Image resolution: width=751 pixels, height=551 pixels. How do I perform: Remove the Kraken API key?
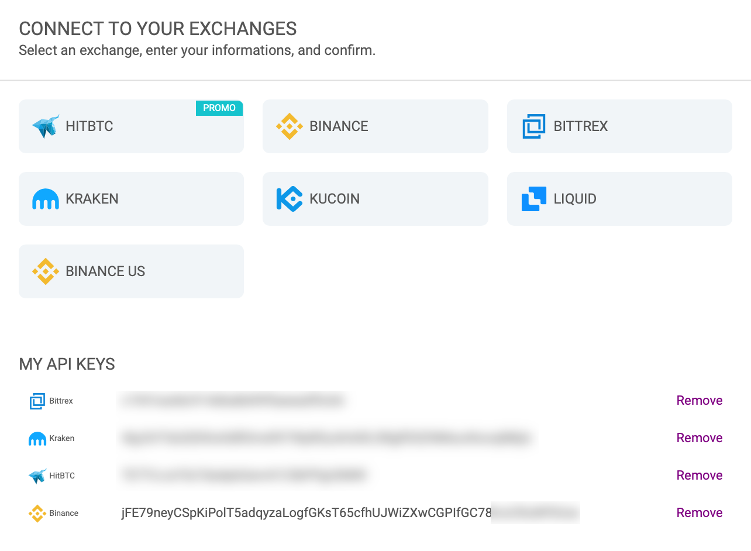[700, 438]
